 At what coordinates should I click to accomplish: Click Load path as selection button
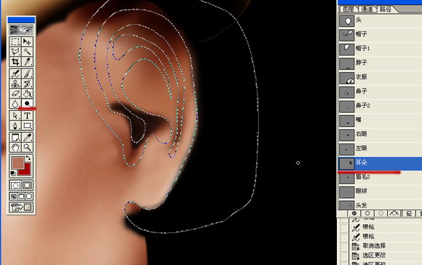pos(381,213)
